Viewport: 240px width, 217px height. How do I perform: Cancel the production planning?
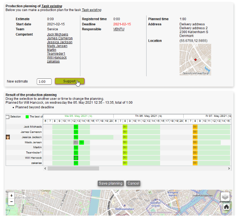[x=133, y=184]
